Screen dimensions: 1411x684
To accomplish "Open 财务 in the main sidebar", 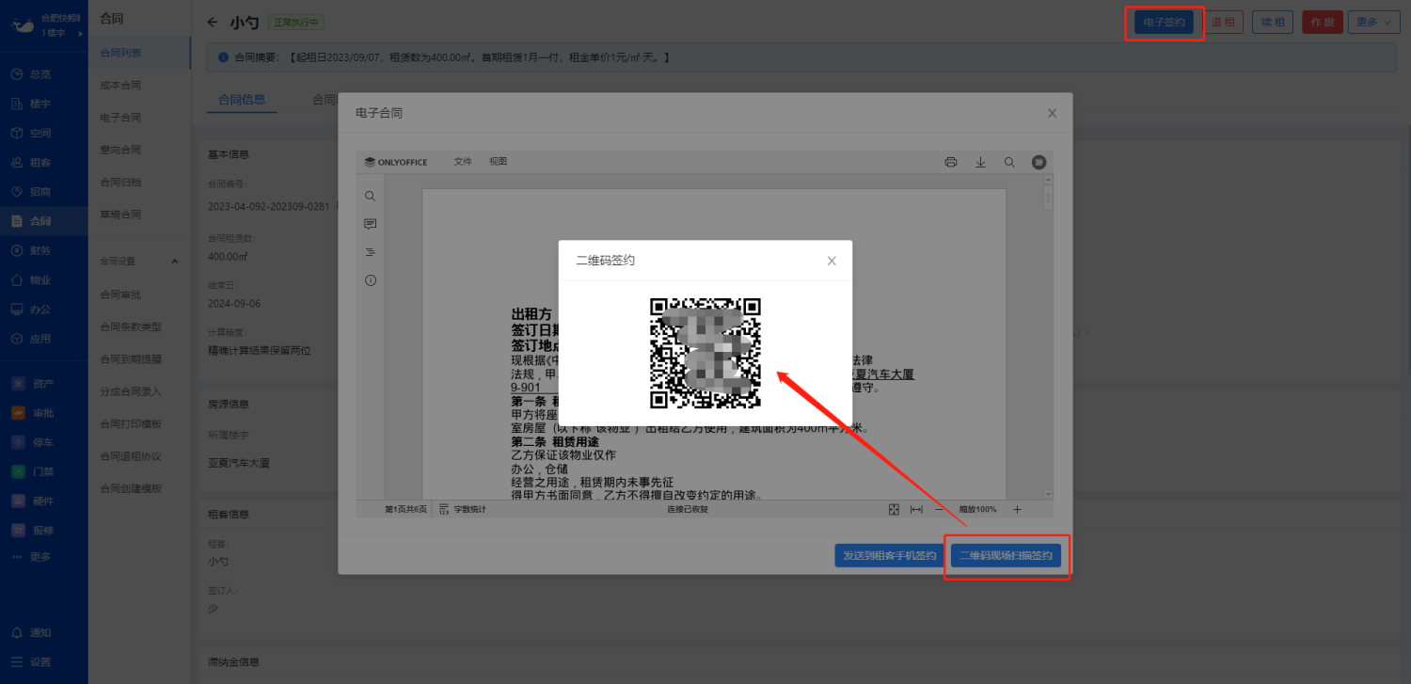I will pyautogui.click(x=44, y=250).
